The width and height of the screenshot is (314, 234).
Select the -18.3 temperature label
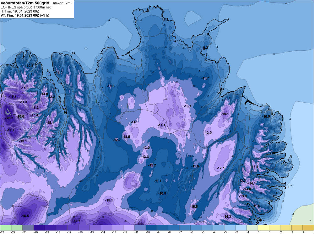[77, 221]
